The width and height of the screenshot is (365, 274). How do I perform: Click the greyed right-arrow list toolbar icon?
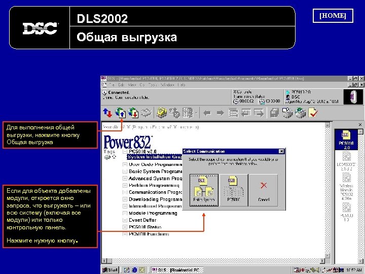259,113
